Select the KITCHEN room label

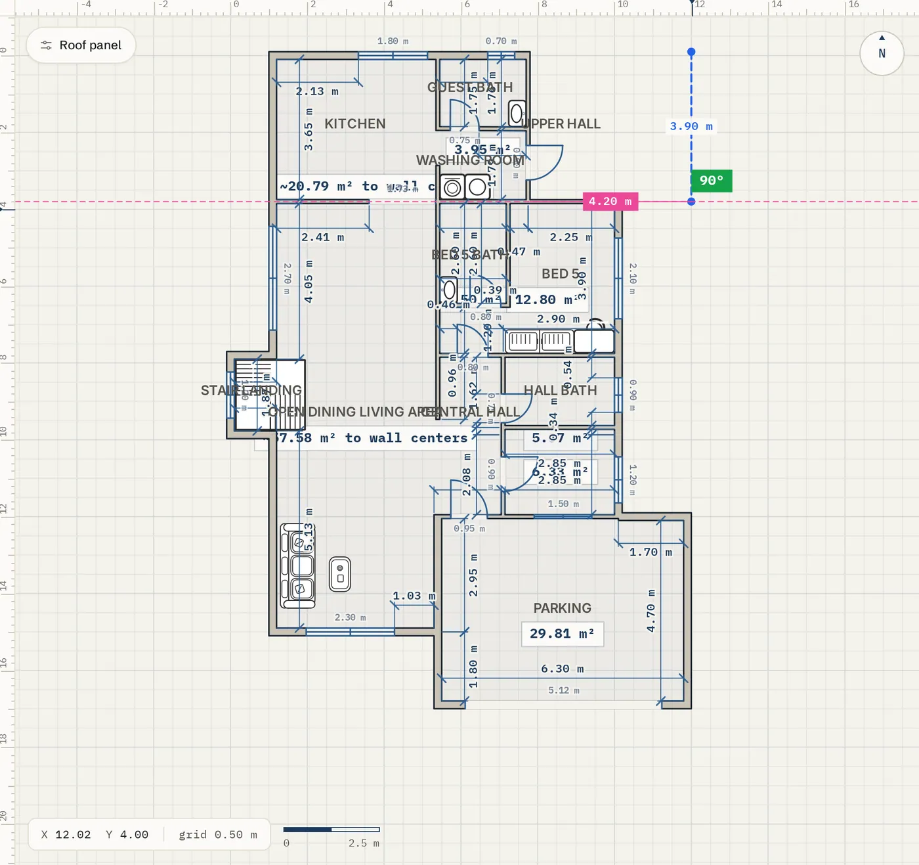[x=355, y=123]
